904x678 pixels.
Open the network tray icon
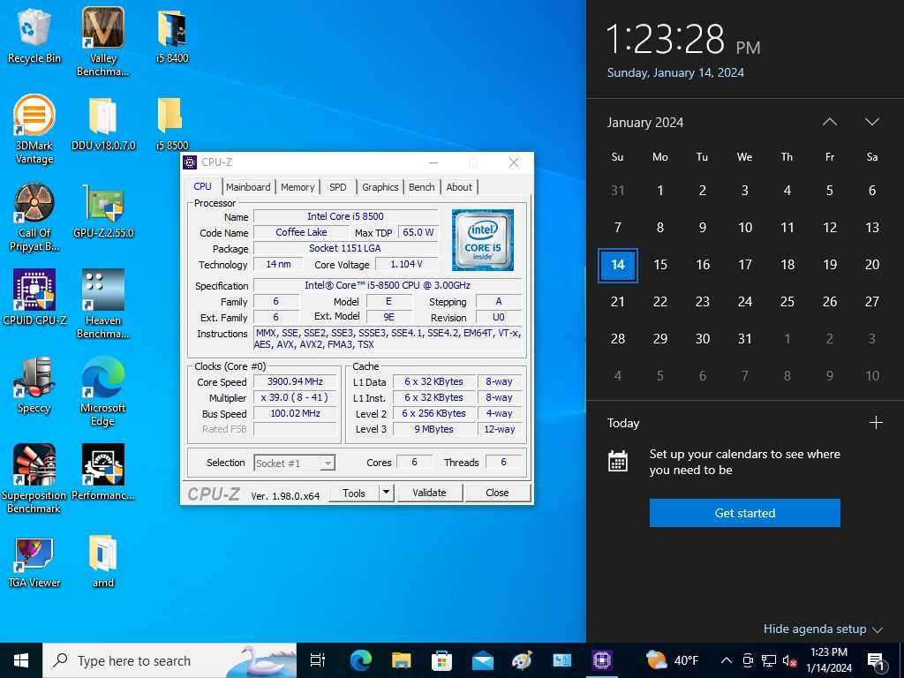769,660
